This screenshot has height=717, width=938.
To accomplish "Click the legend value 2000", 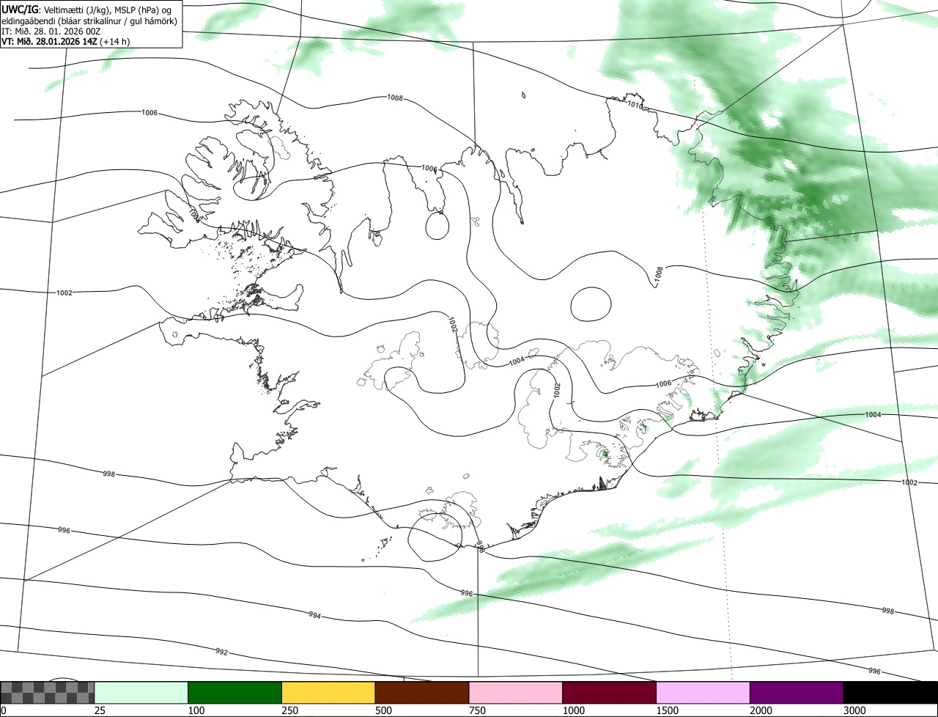I will (x=761, y=710).
